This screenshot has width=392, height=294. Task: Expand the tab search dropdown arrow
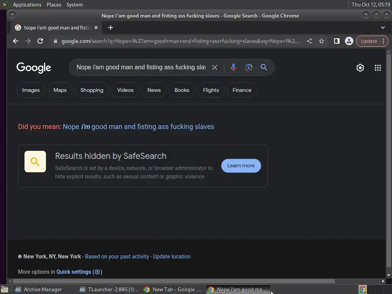(x=383, y=28)
